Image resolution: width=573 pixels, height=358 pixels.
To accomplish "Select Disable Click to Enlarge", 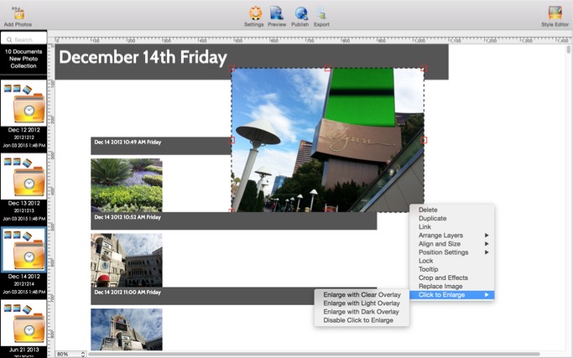I will tap(358, 320).
